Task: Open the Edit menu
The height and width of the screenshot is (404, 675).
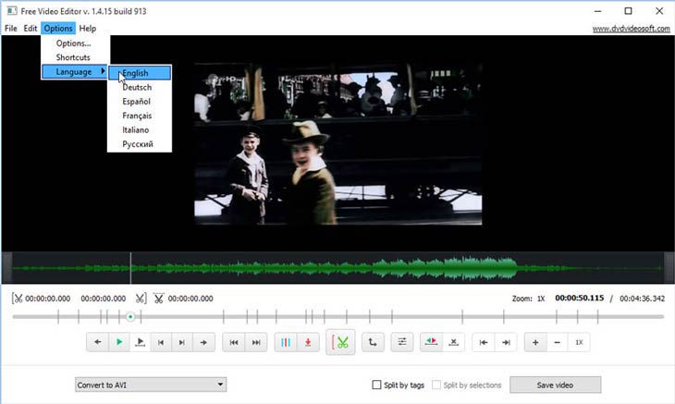Action: [x=31, y=29]
